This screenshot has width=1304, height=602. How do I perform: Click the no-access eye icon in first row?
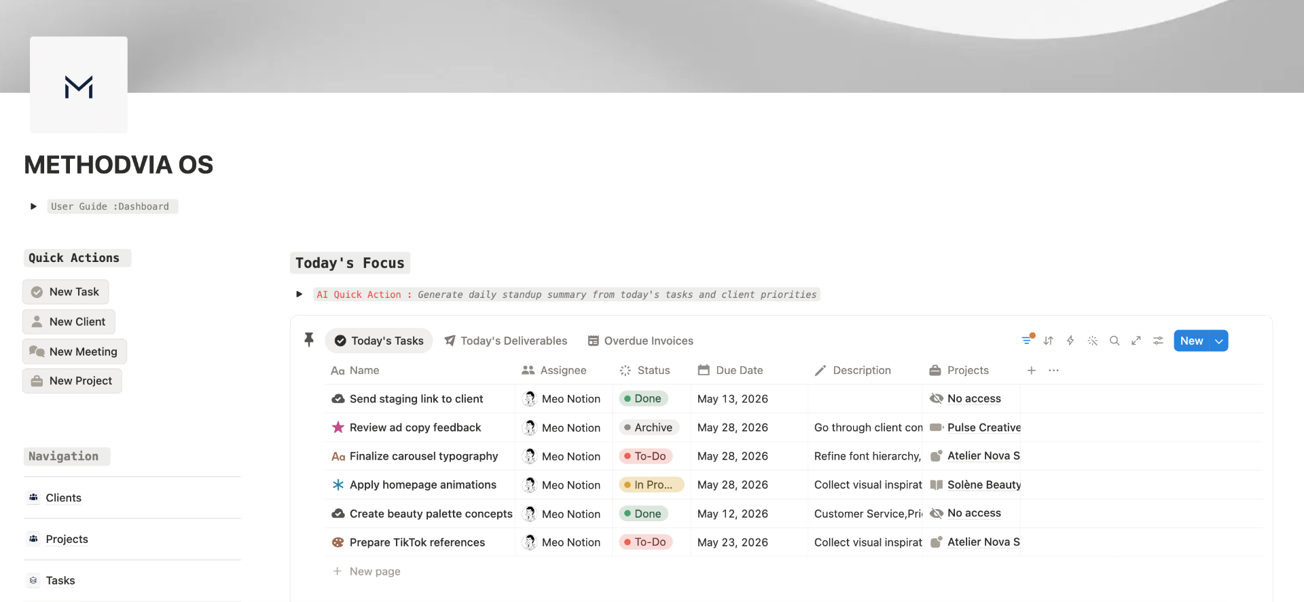pos(937,398)
